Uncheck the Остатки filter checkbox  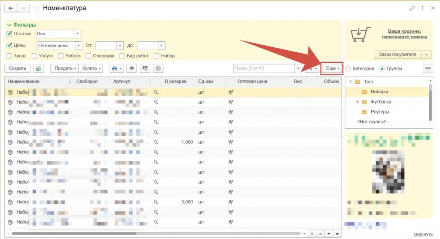pyautogui.click(x=9, y=34)
